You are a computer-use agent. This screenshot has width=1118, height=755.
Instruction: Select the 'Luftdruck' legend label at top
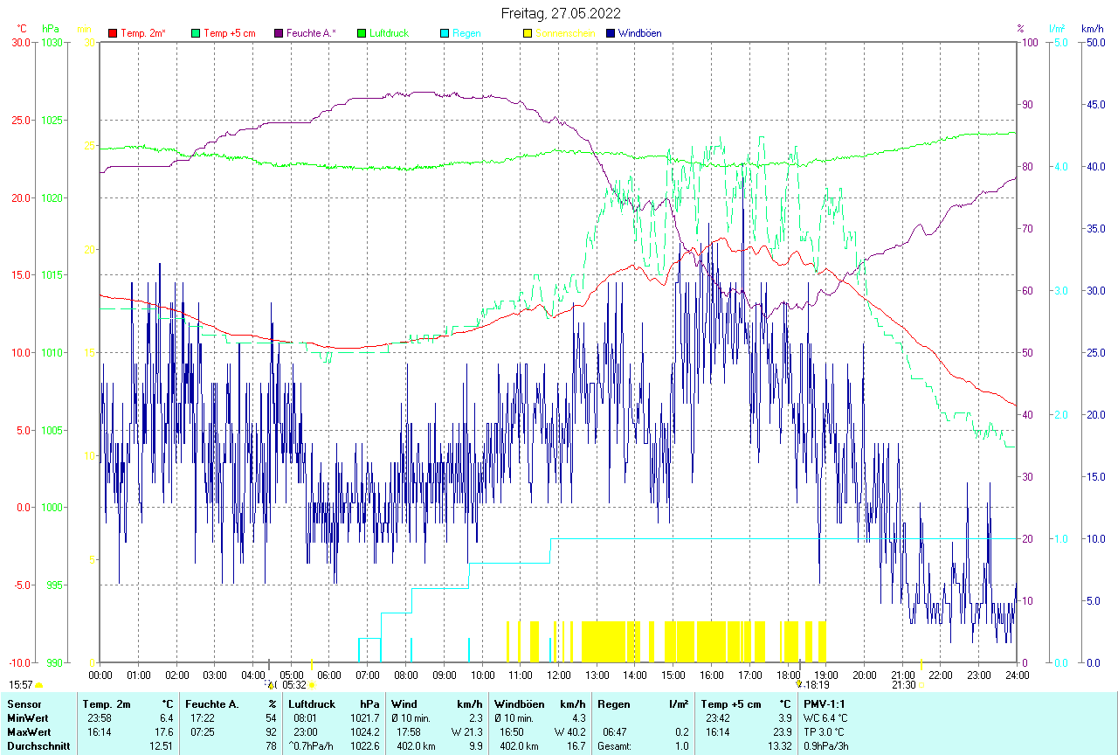click(389, 33)
